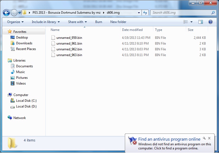Expand arrow between PES folder and dt06.img
This screenshot has height=168, width=219.
104,13
